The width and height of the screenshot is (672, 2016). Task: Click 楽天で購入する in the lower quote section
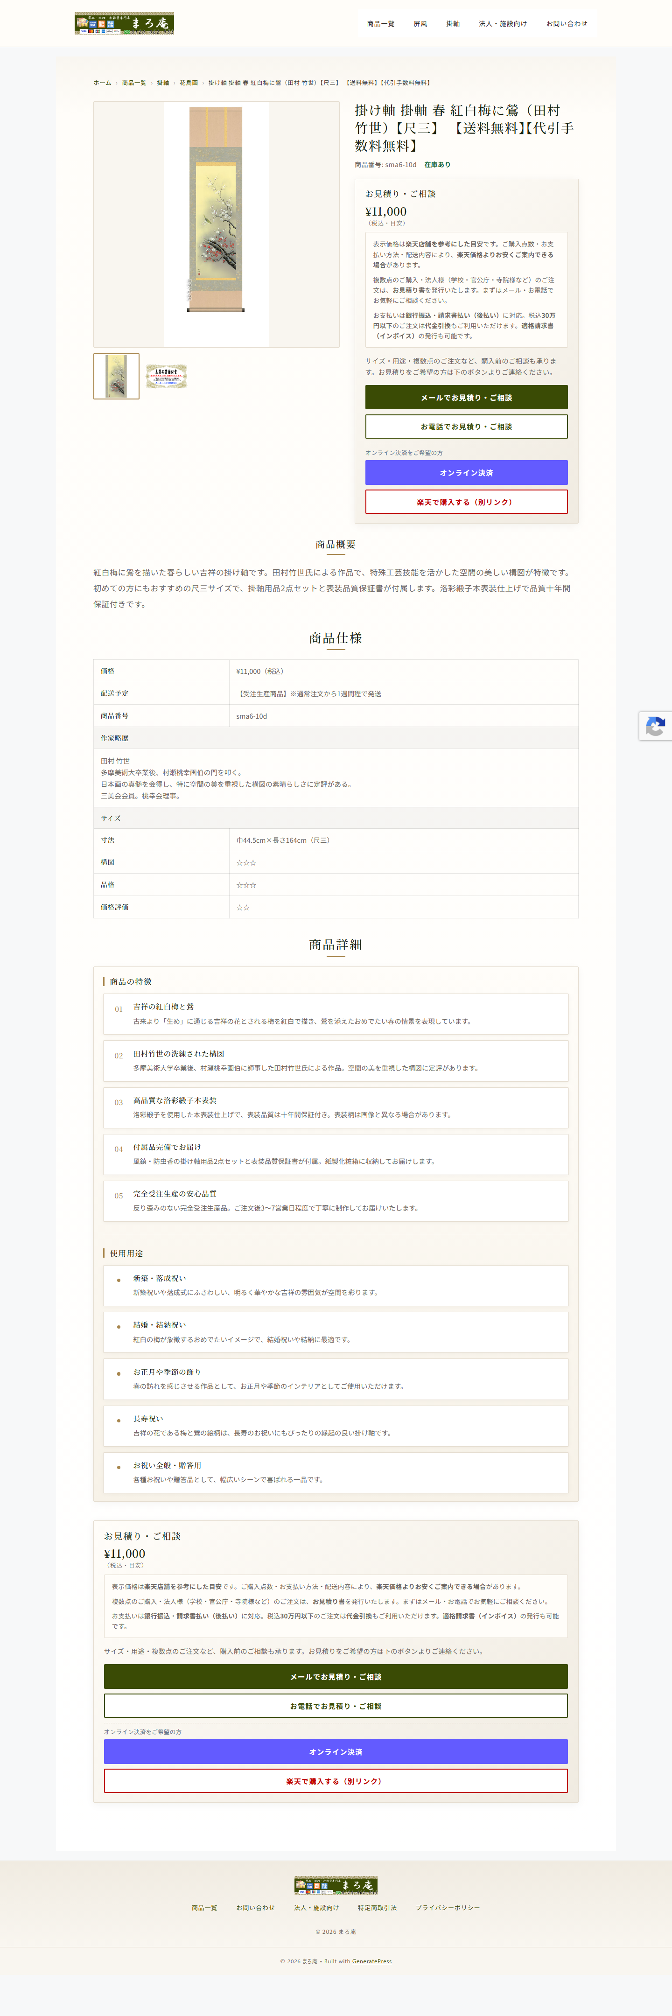click(x=336, y=1781)
